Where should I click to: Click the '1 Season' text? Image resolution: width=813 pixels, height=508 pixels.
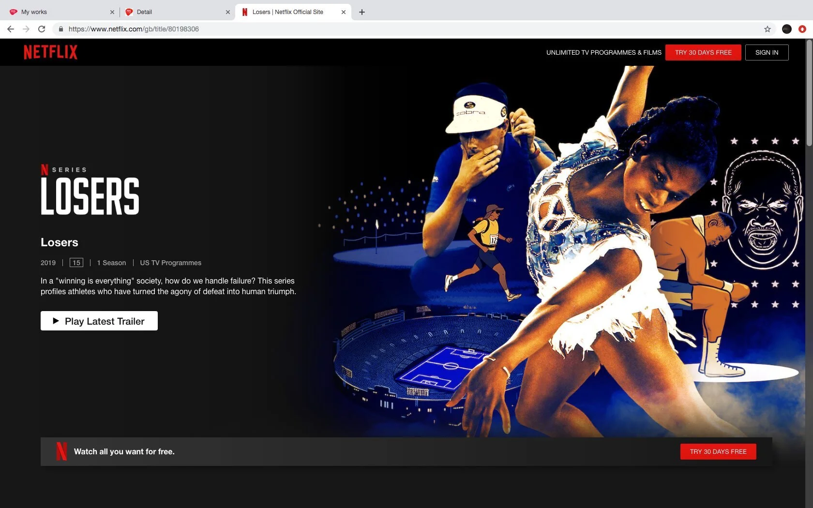[x=111, y=263]
